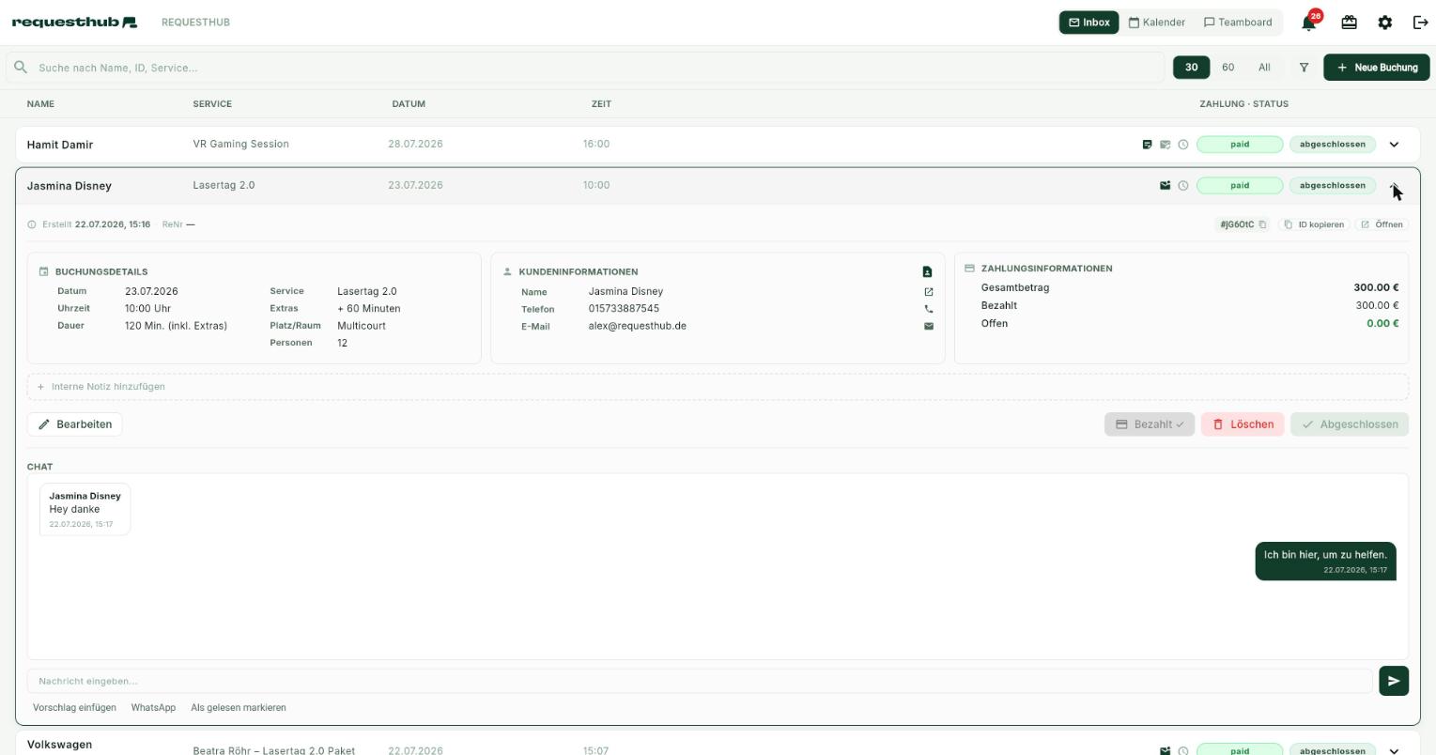Delete booking with the Löschen button

(1243, 424)
